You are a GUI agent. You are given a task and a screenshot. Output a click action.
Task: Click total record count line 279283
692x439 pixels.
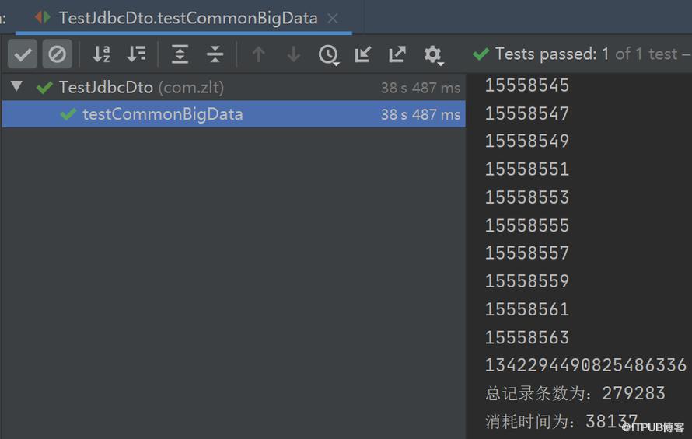[575, 393]
